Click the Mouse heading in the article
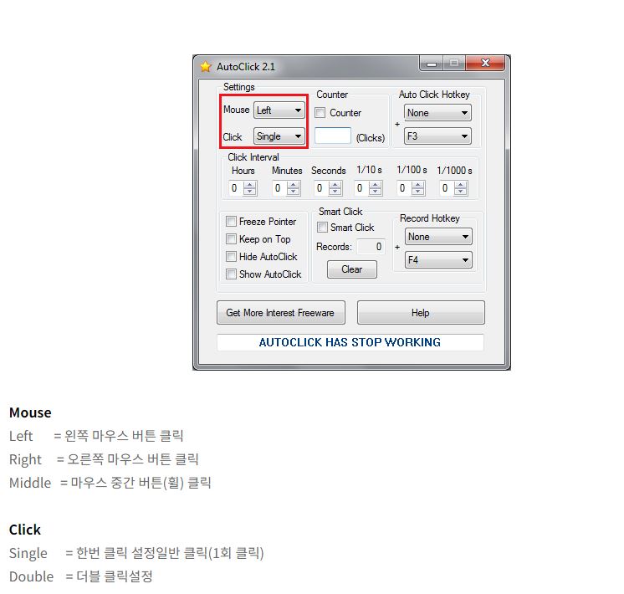 [x=30, y=412]
